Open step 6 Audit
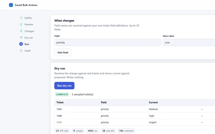 25,51
